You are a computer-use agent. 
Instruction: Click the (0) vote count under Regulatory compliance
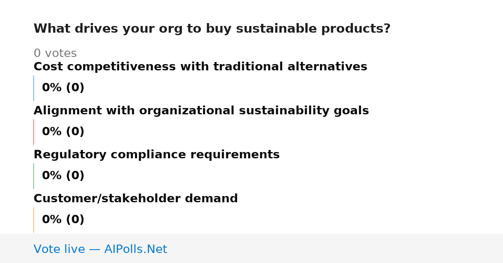[x=75, y=176]
